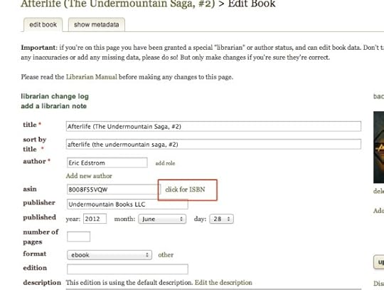View the librarian change log
This screenshot has width=384, height=290.
click(55, 96)
